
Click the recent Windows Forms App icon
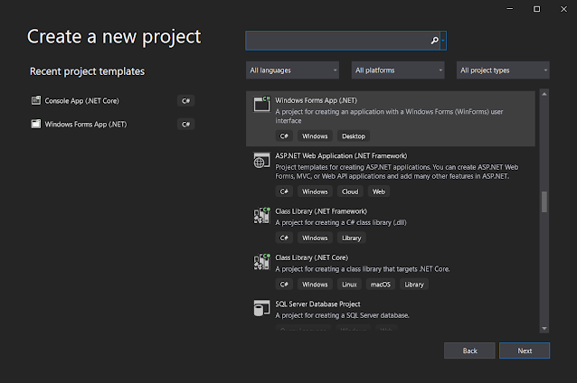click(36, 124)
